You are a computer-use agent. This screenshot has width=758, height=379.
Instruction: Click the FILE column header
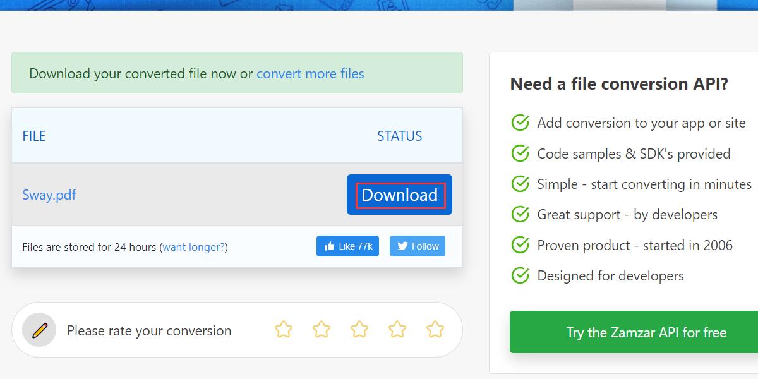[x=34, y=136]
